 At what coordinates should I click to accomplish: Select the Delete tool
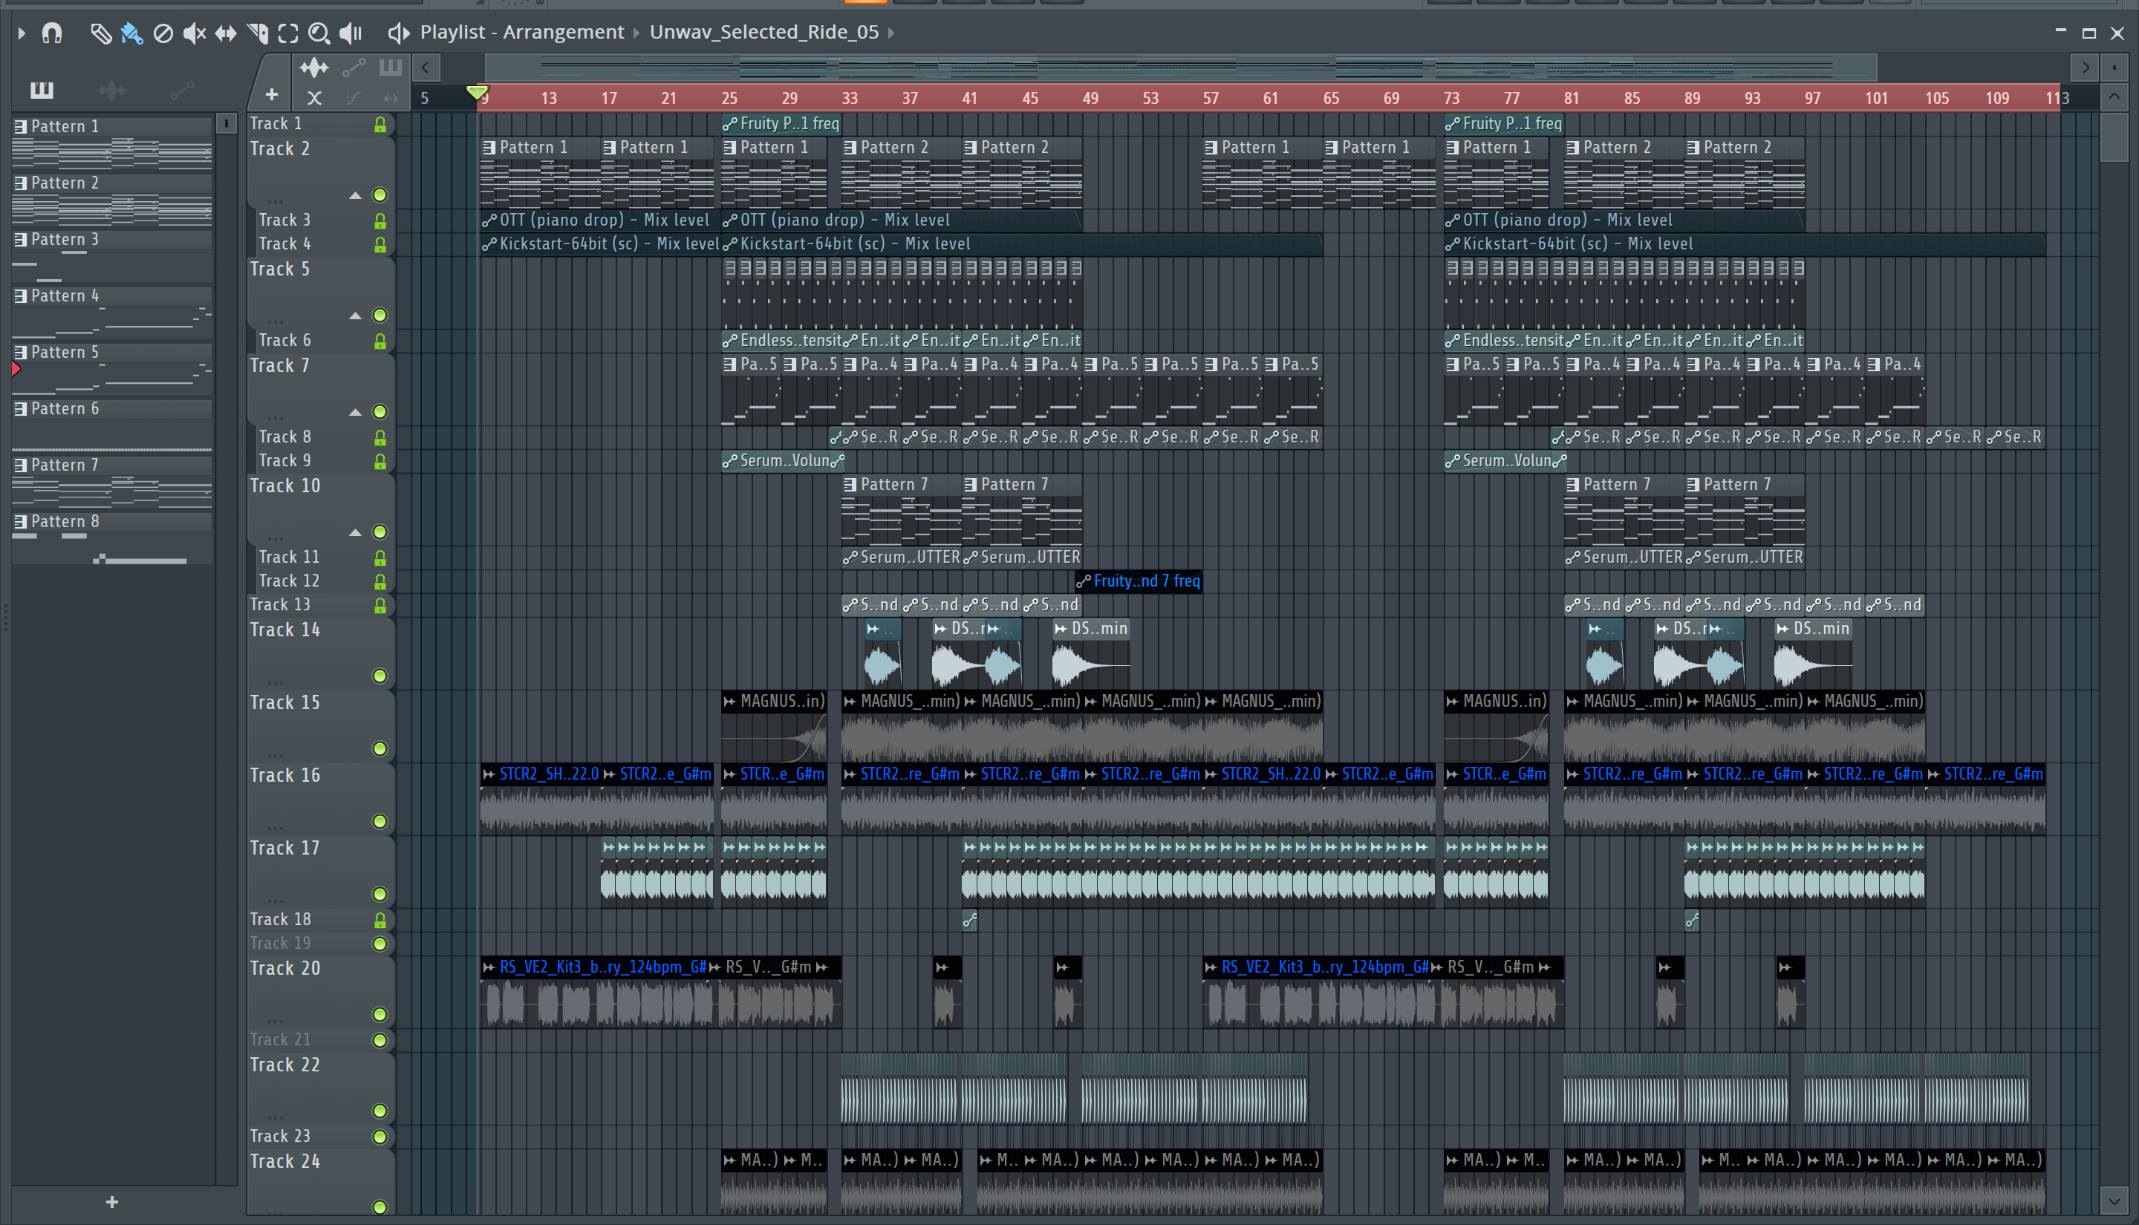163,33
